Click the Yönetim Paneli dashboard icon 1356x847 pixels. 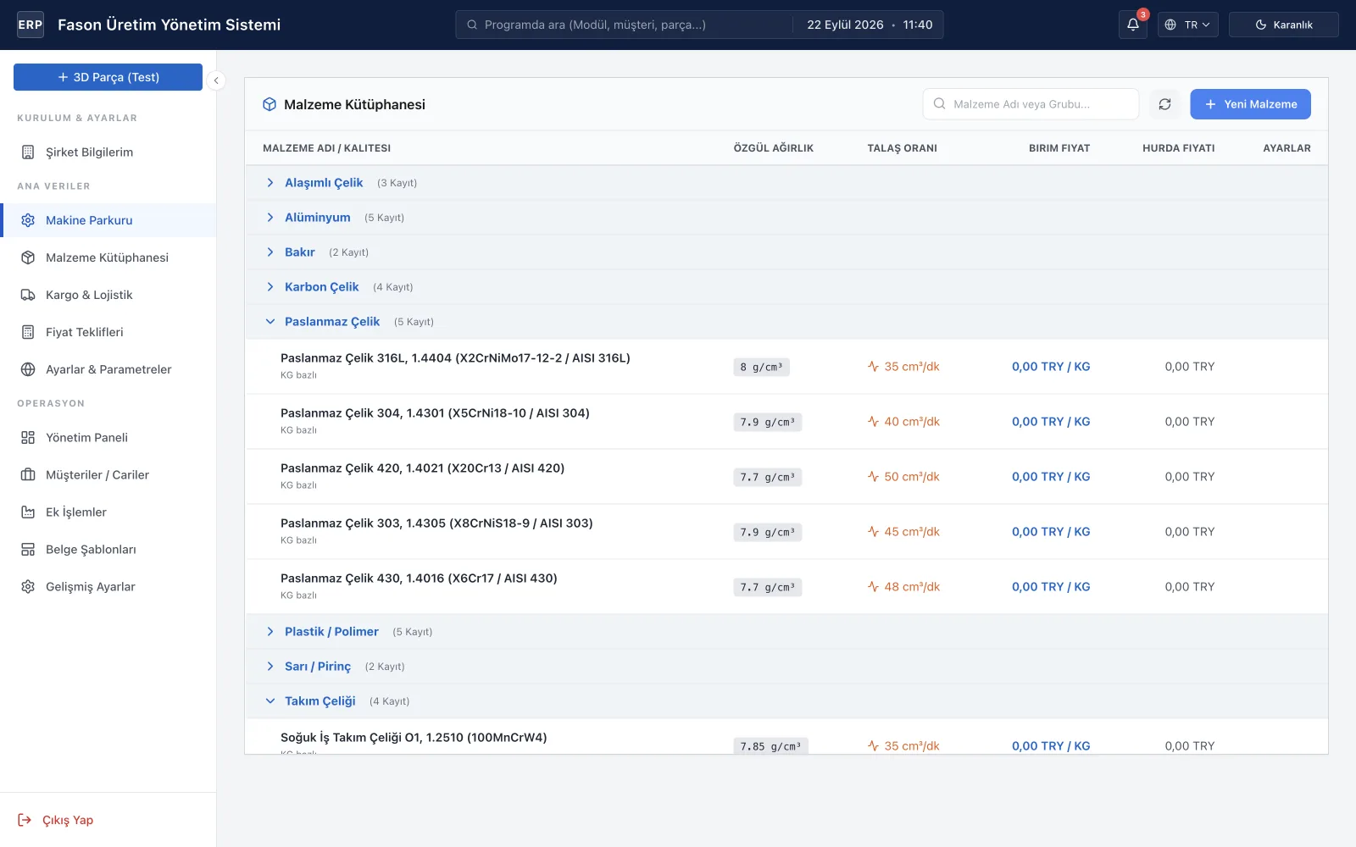pos(28,438)
